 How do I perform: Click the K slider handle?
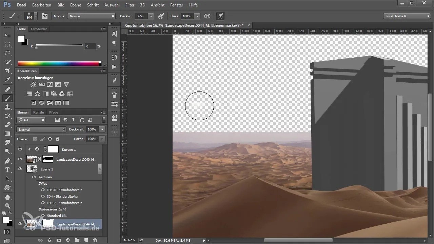click(x=36, y=47)
